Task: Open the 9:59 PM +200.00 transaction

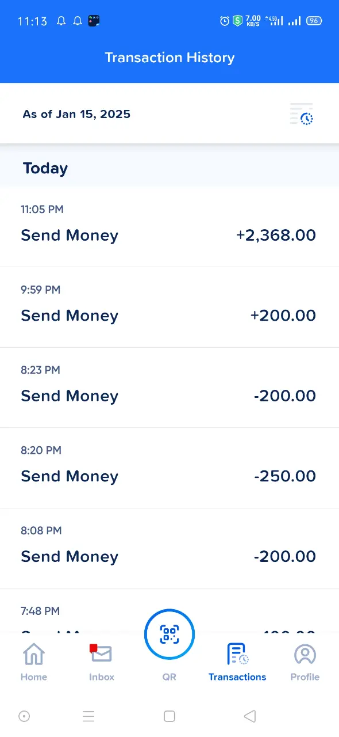Action: click(x=169, y=307)
